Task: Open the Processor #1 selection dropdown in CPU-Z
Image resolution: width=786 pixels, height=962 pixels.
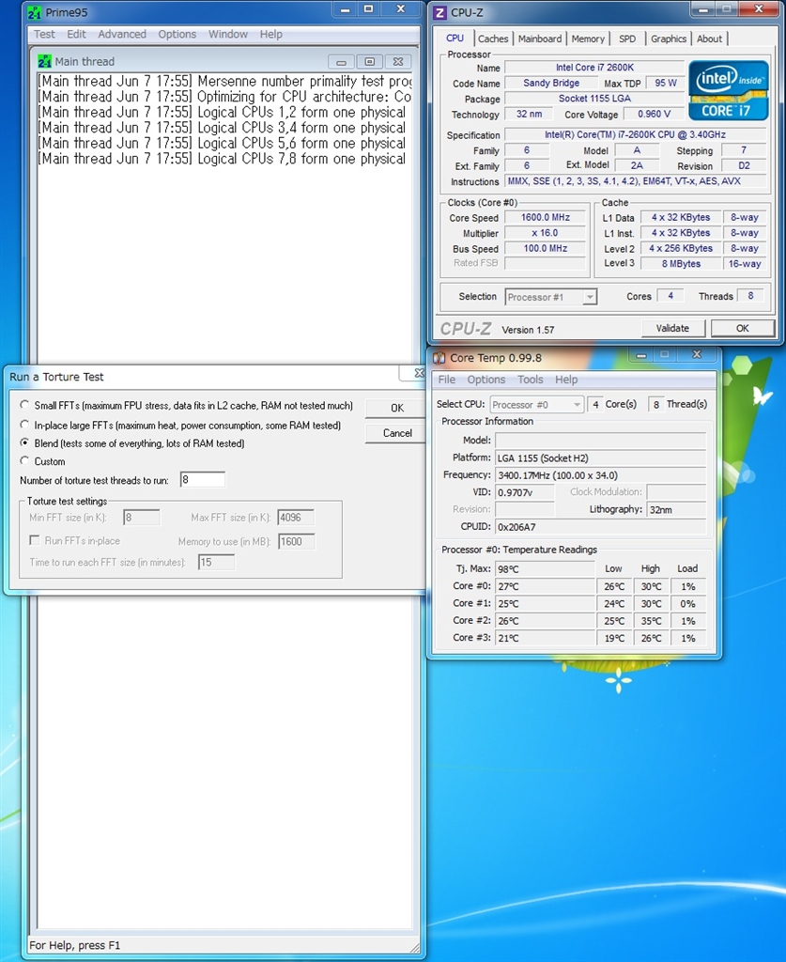Action: (550, 297)
